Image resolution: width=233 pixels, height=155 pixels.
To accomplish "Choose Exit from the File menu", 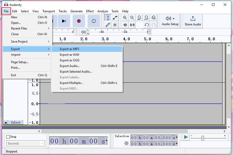I will [27, 75].
